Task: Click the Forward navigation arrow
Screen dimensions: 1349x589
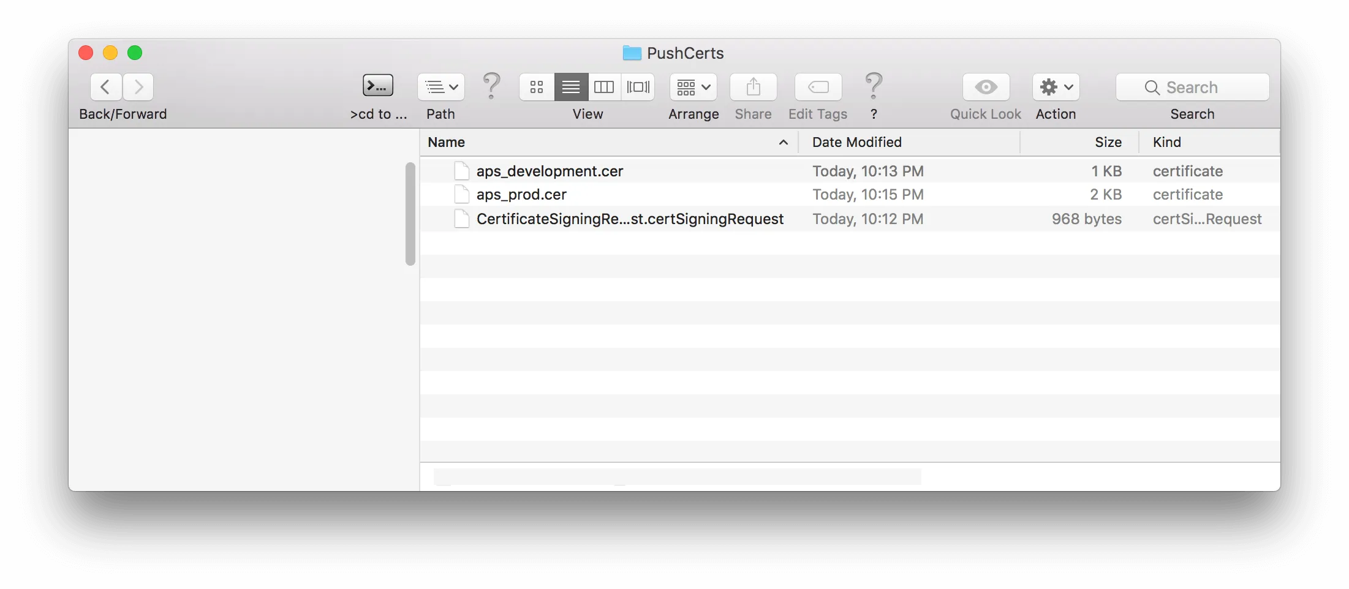Action: pyautogui.click(x=138, y=87)
